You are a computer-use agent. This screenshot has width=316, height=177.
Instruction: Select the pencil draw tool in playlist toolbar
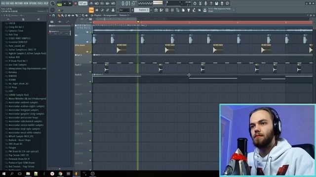[x=59, y=15]
